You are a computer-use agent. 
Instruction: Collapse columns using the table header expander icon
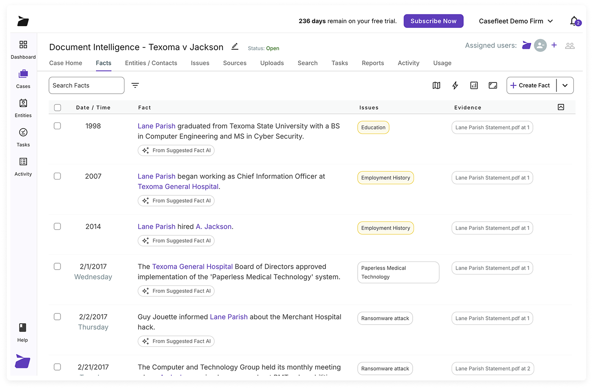(561, 107)
